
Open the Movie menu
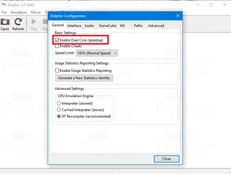[x=36, y=12]
